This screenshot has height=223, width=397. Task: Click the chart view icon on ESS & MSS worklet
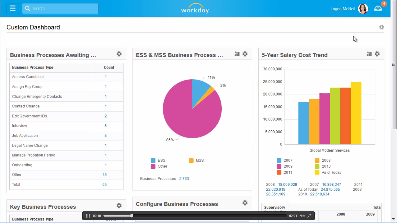237,54
